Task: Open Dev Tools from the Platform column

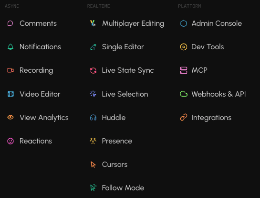Action: coord(208,47)
